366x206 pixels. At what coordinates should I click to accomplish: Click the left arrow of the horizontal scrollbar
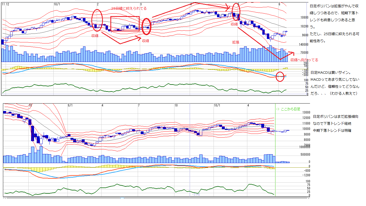click(x=5, y=198)
